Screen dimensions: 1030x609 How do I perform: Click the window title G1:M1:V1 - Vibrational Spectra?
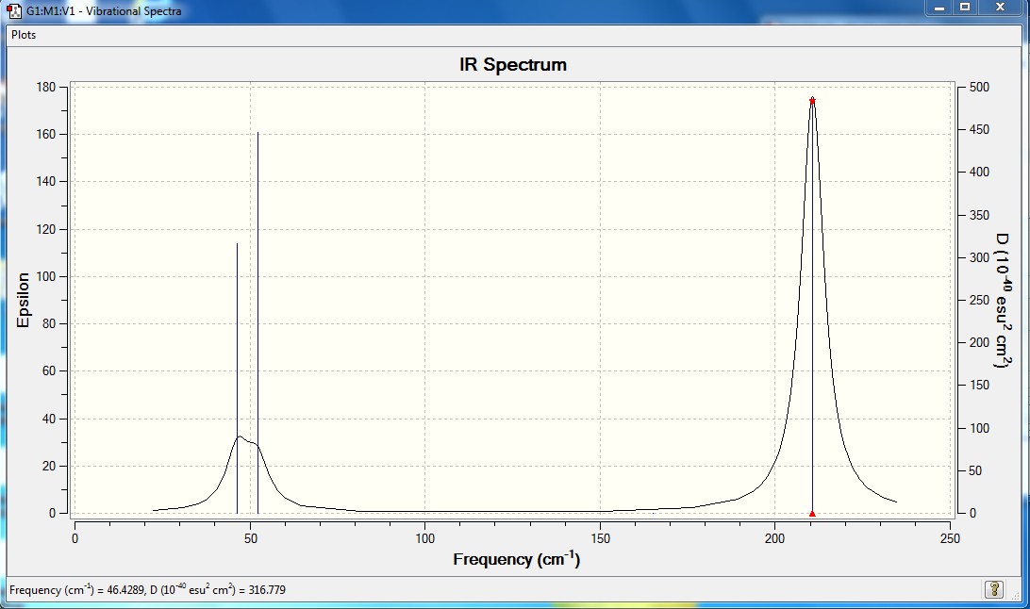click(104, 11)
